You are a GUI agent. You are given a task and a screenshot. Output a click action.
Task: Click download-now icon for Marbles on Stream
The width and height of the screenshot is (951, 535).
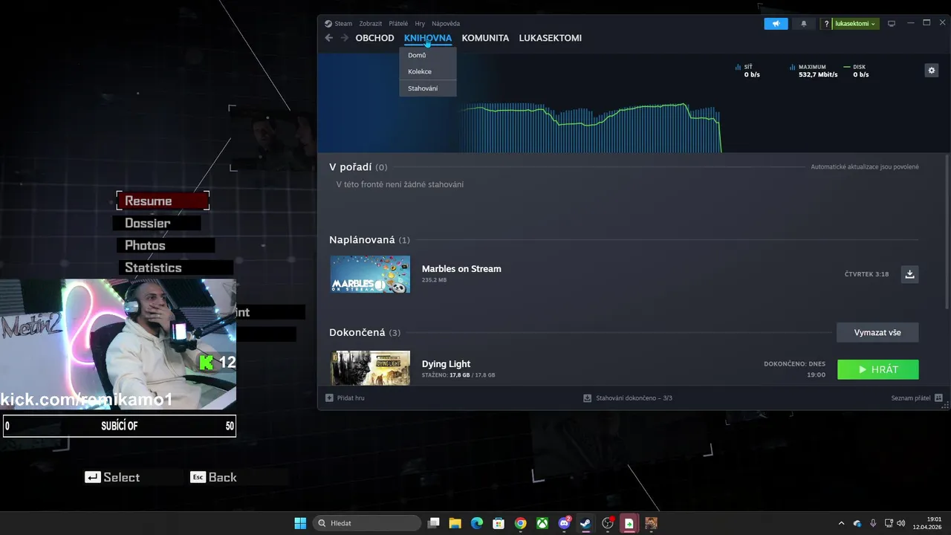click(909, 274)
